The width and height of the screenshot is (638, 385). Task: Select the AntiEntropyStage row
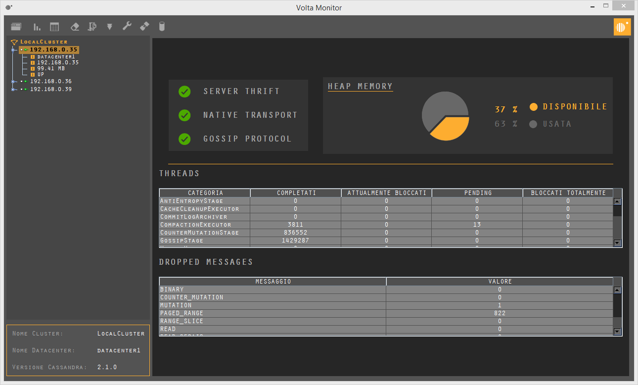pyautogui.click(x=386, y=201)
